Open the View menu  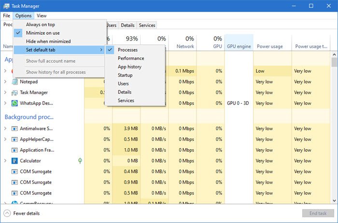click(x=42, y=16)
